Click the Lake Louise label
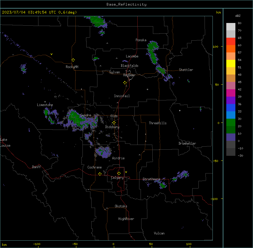The width and height of the screenshot is (253, 248). tap(5, 143)
